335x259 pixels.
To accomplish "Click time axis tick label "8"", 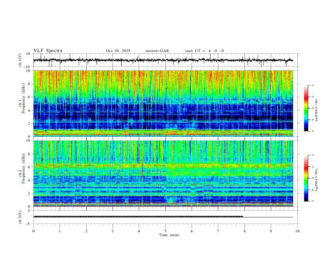I will 244,231.
